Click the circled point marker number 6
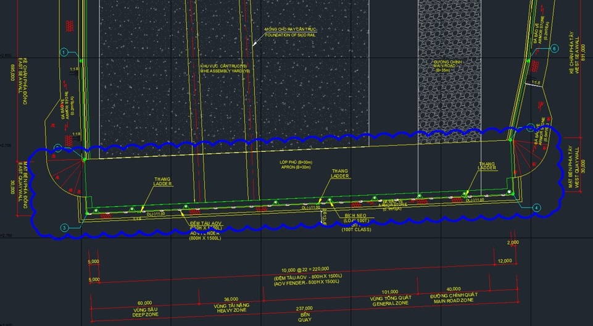This screenshot has height=326, width=593. click(554, 48)
